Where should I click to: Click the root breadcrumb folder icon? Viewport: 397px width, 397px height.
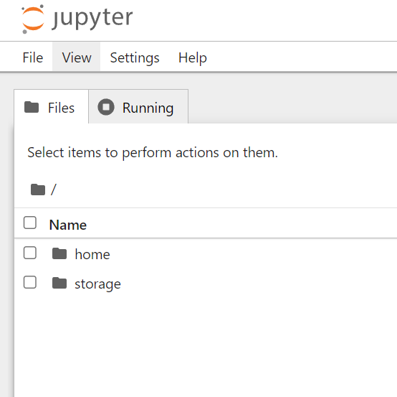pos(38,190)
